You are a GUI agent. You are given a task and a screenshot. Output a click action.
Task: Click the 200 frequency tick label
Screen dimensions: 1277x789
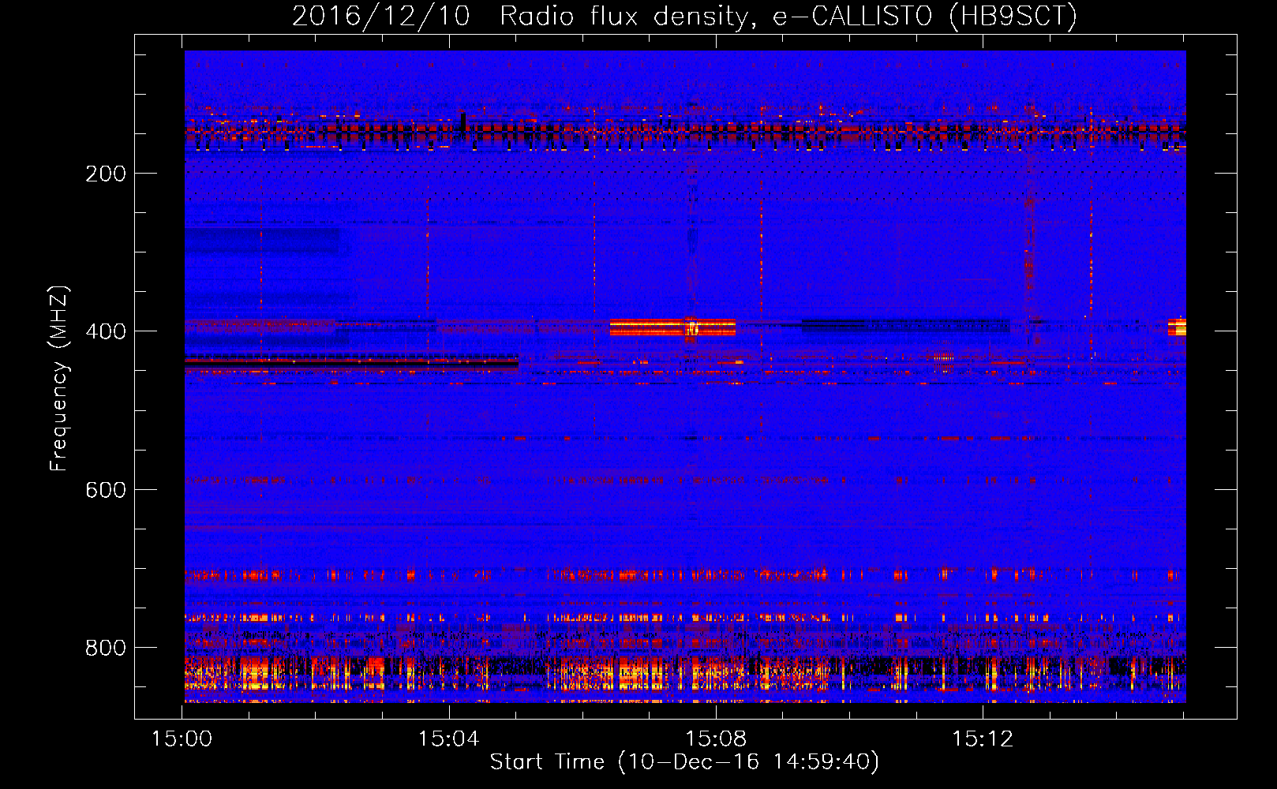[x=106, y=174]
